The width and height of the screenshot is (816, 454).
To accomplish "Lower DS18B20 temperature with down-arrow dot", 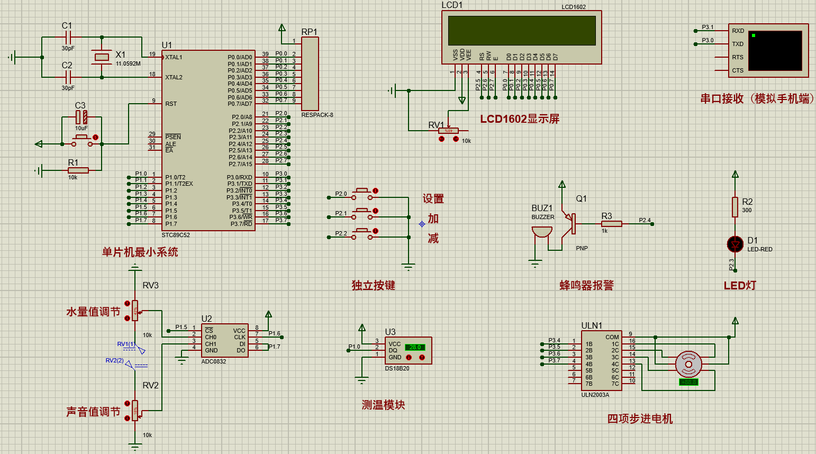I will [x=409, y=357].
